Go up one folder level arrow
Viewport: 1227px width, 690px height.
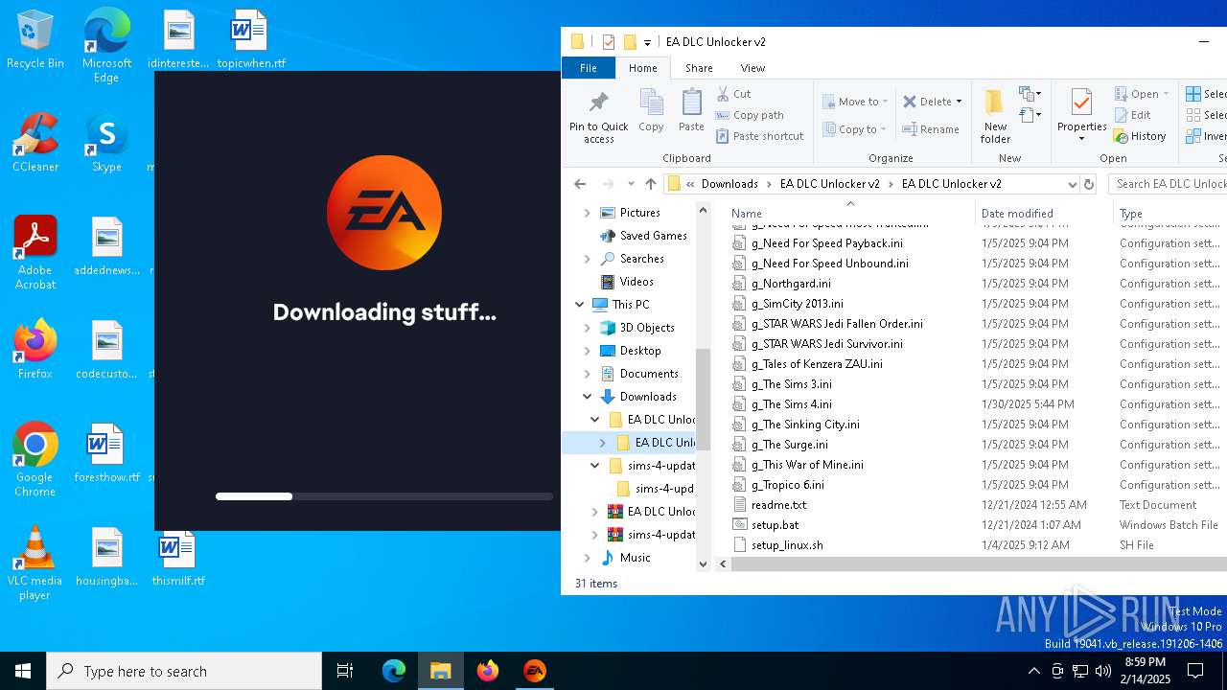coord(651,184)
